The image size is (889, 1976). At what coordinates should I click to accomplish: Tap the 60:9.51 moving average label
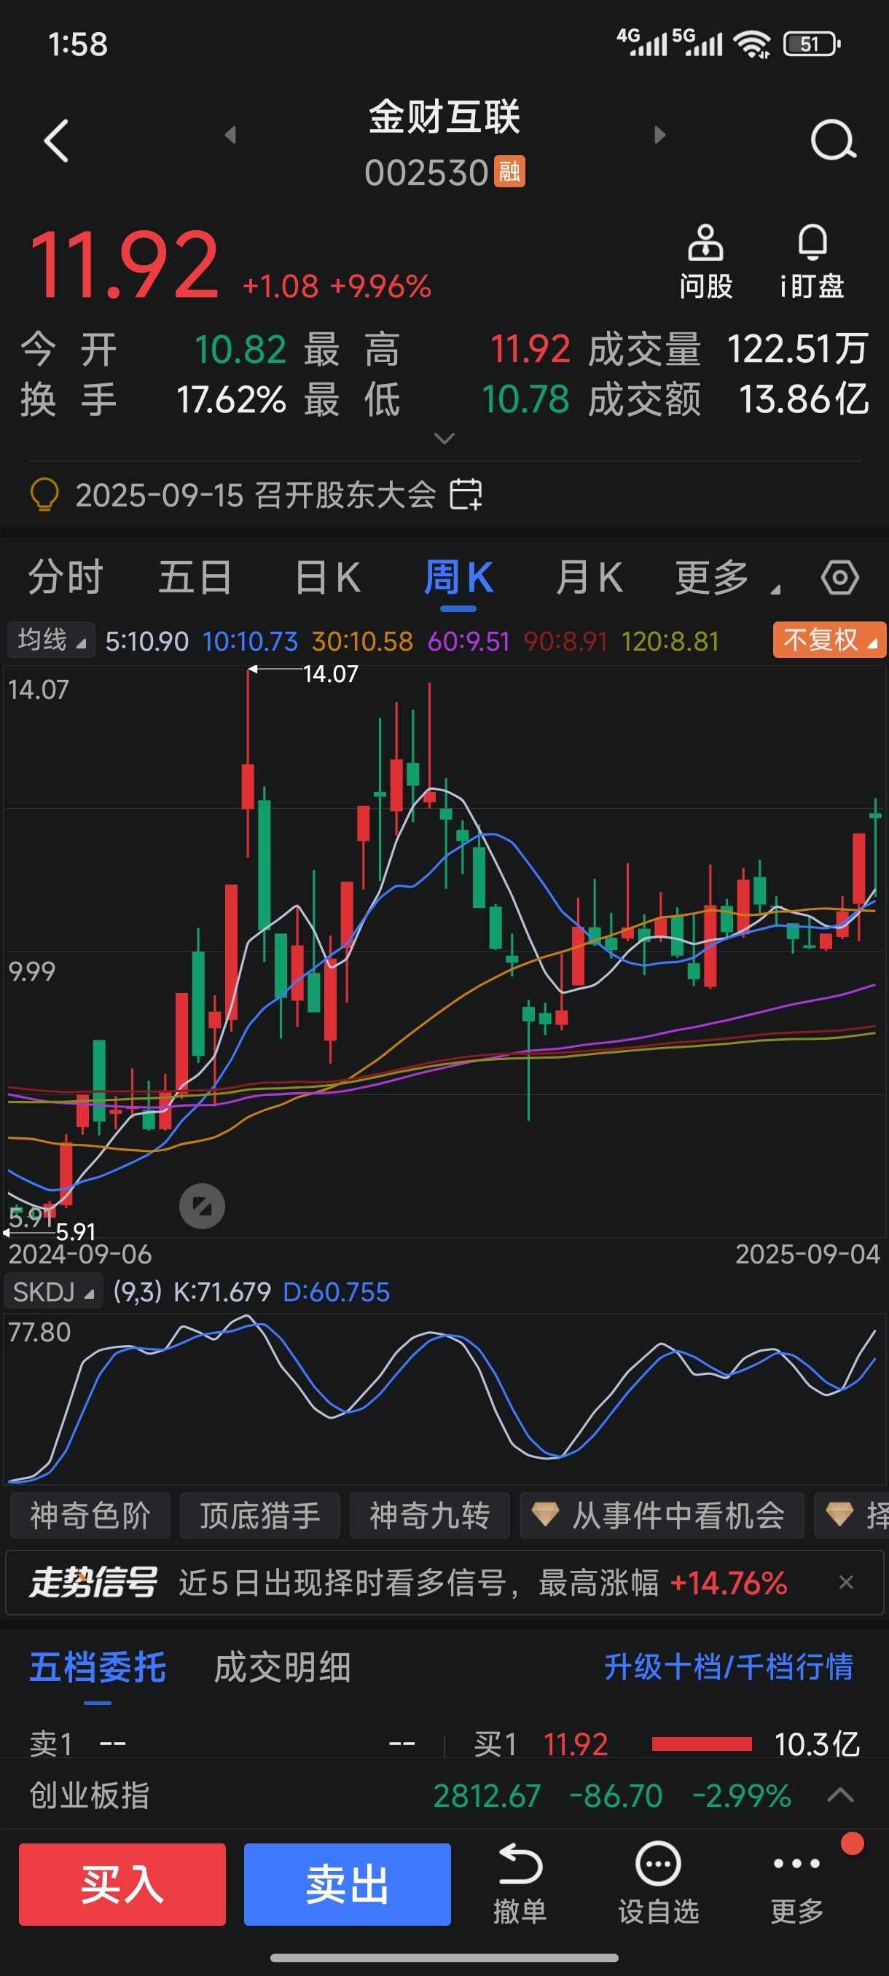tap(469, 640)
